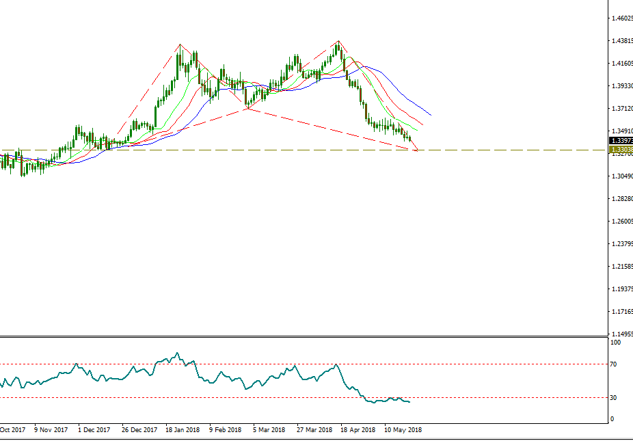The width and height of the screenshot is (633, 441).
Task: Click the 18 Jan 2018 date label
Action: [181, 430]
